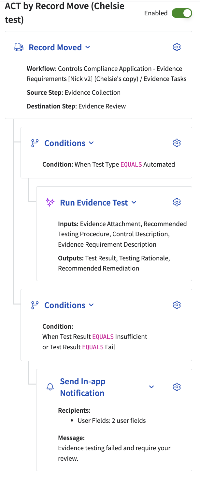Viewport: 200px width, 479px height.
Task: Expand the Send In-app Notification chevron
Action: [x=151, y=387]
